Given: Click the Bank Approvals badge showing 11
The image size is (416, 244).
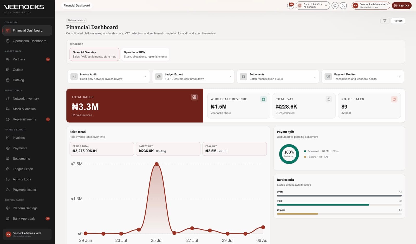Looking at the screenshot, I should (48, 219).
